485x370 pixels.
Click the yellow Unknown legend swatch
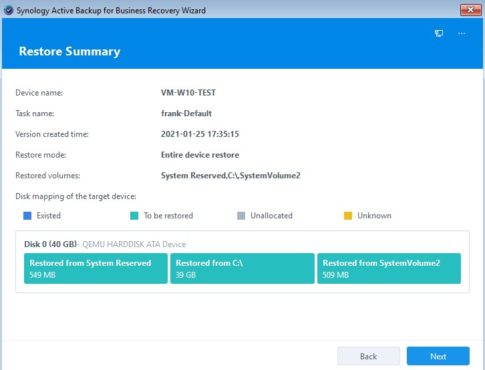tap(348, 216)
